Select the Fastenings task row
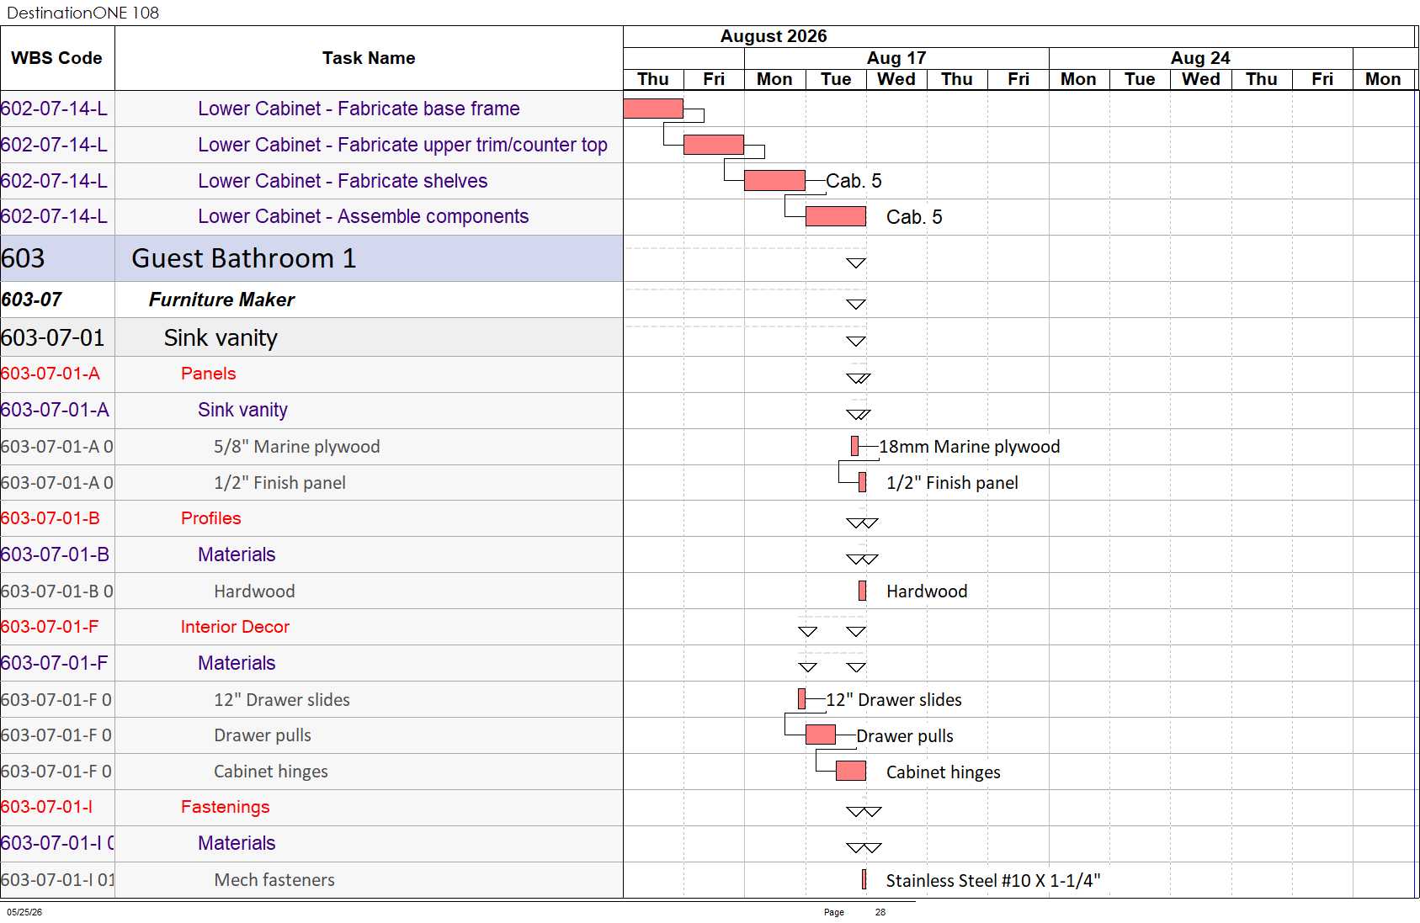This screenshot has width=1420, height=923. [x=311, y=807]
